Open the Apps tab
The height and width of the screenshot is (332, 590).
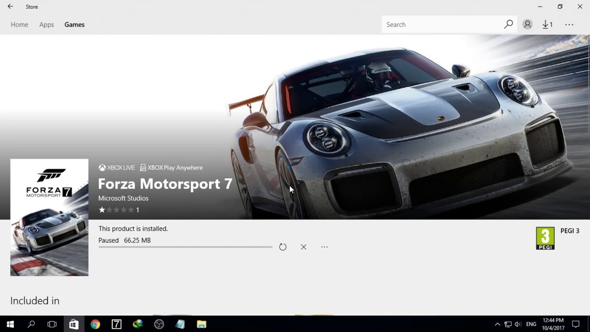coord(47,24)
